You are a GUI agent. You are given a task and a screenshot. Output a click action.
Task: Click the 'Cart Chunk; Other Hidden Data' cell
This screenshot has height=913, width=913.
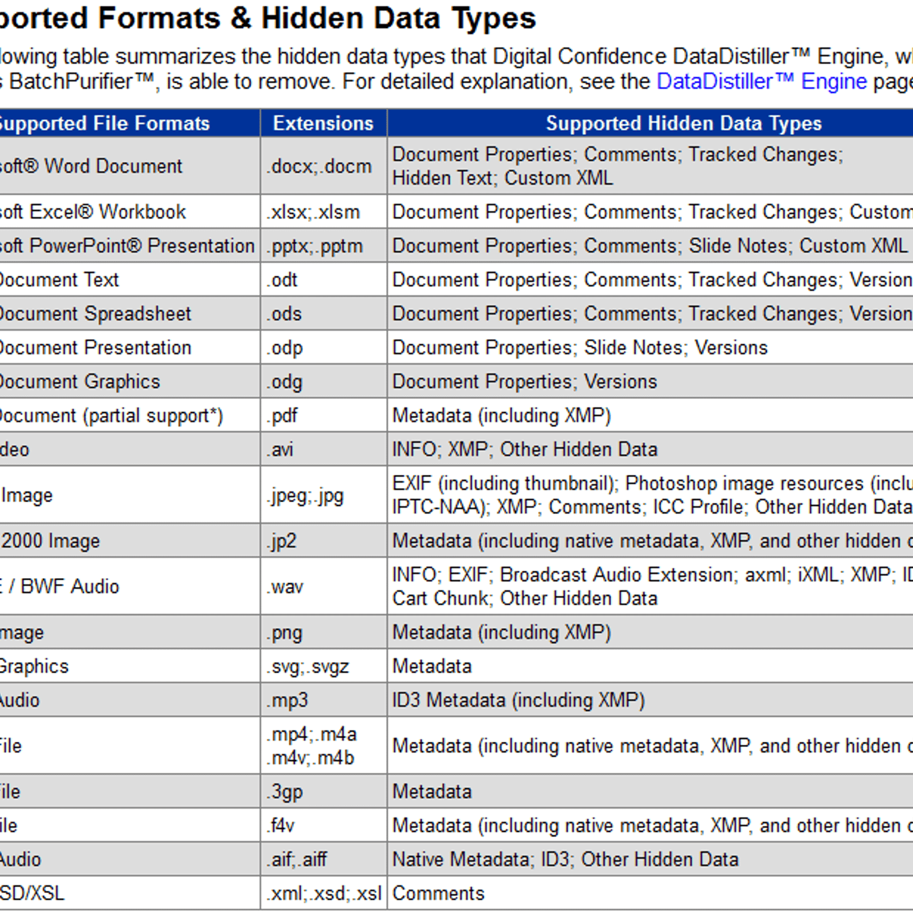coord(651,586)
